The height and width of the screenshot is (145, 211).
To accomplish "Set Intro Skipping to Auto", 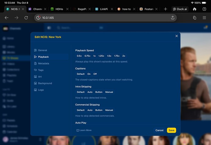I will coord(90,92).
